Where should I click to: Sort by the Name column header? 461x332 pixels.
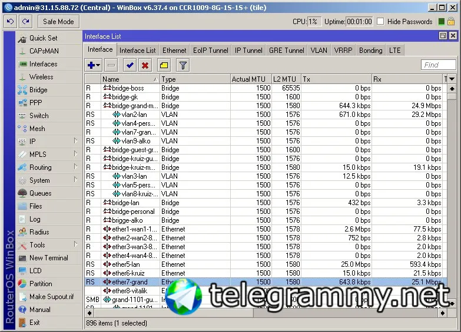coord(130,79)
